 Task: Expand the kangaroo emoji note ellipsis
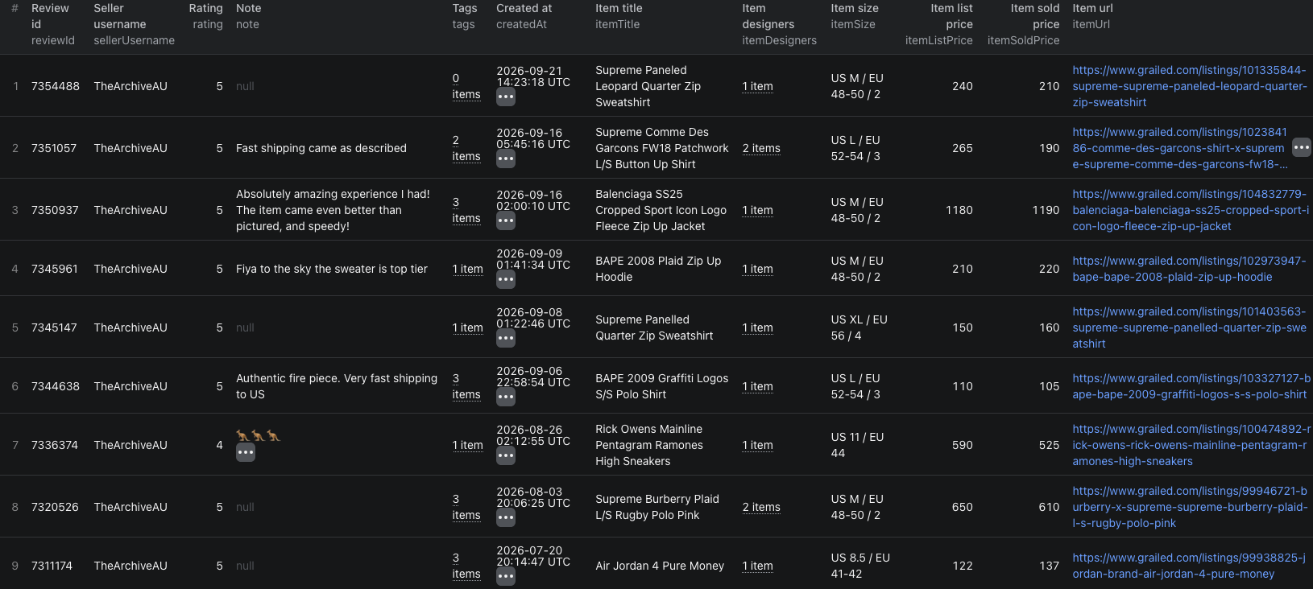tap(246, 453)
